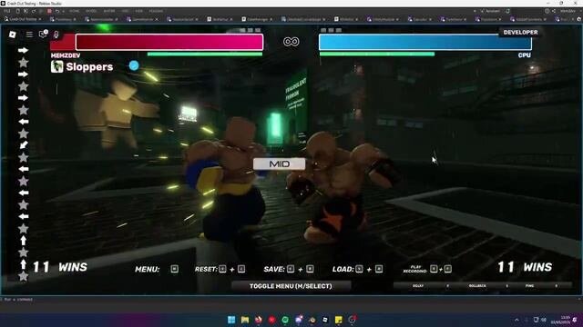The width and height of the screenshot is (583, 327).
Task: Open the chat bubble with notification badge
Action: click(43, 35)
